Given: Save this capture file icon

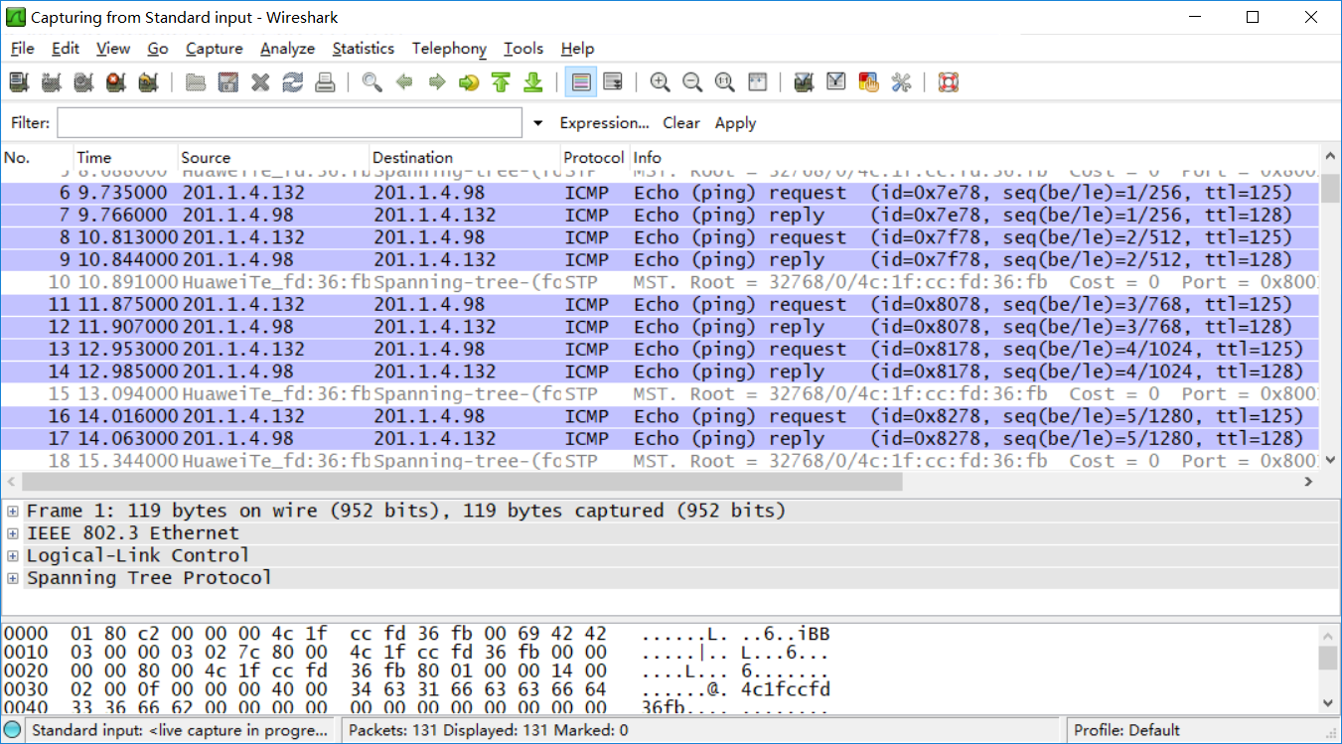Looking at the screenshot, I should [x=227, y=82].
